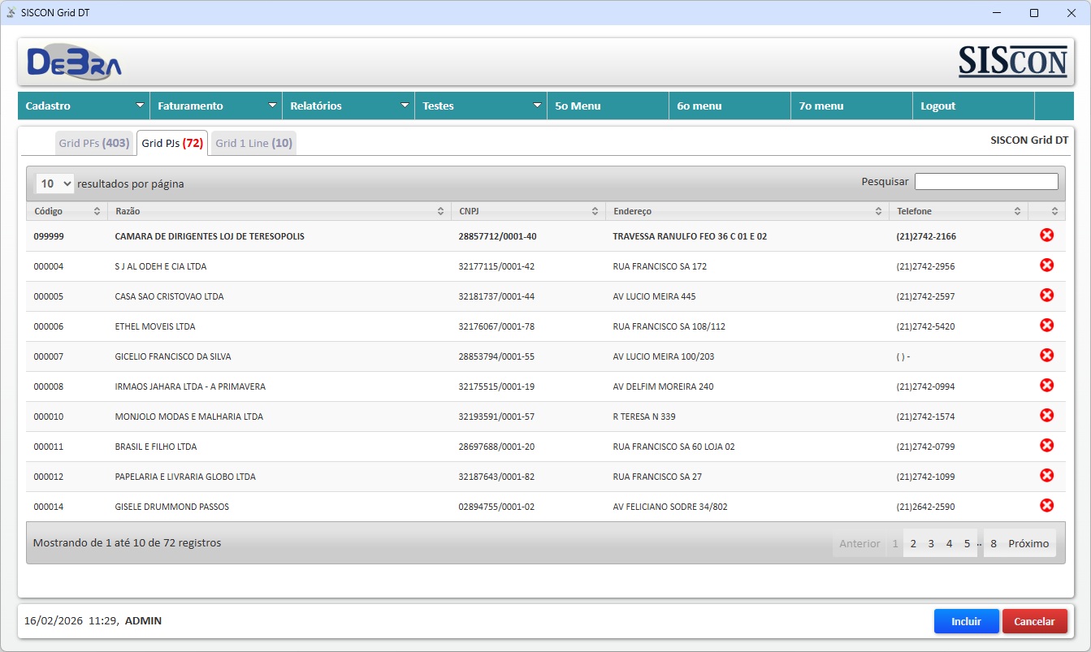Click the Pesquisar search field
Image resolution: width=1091 pixels, height=652 pixels.
coord(986,182)
